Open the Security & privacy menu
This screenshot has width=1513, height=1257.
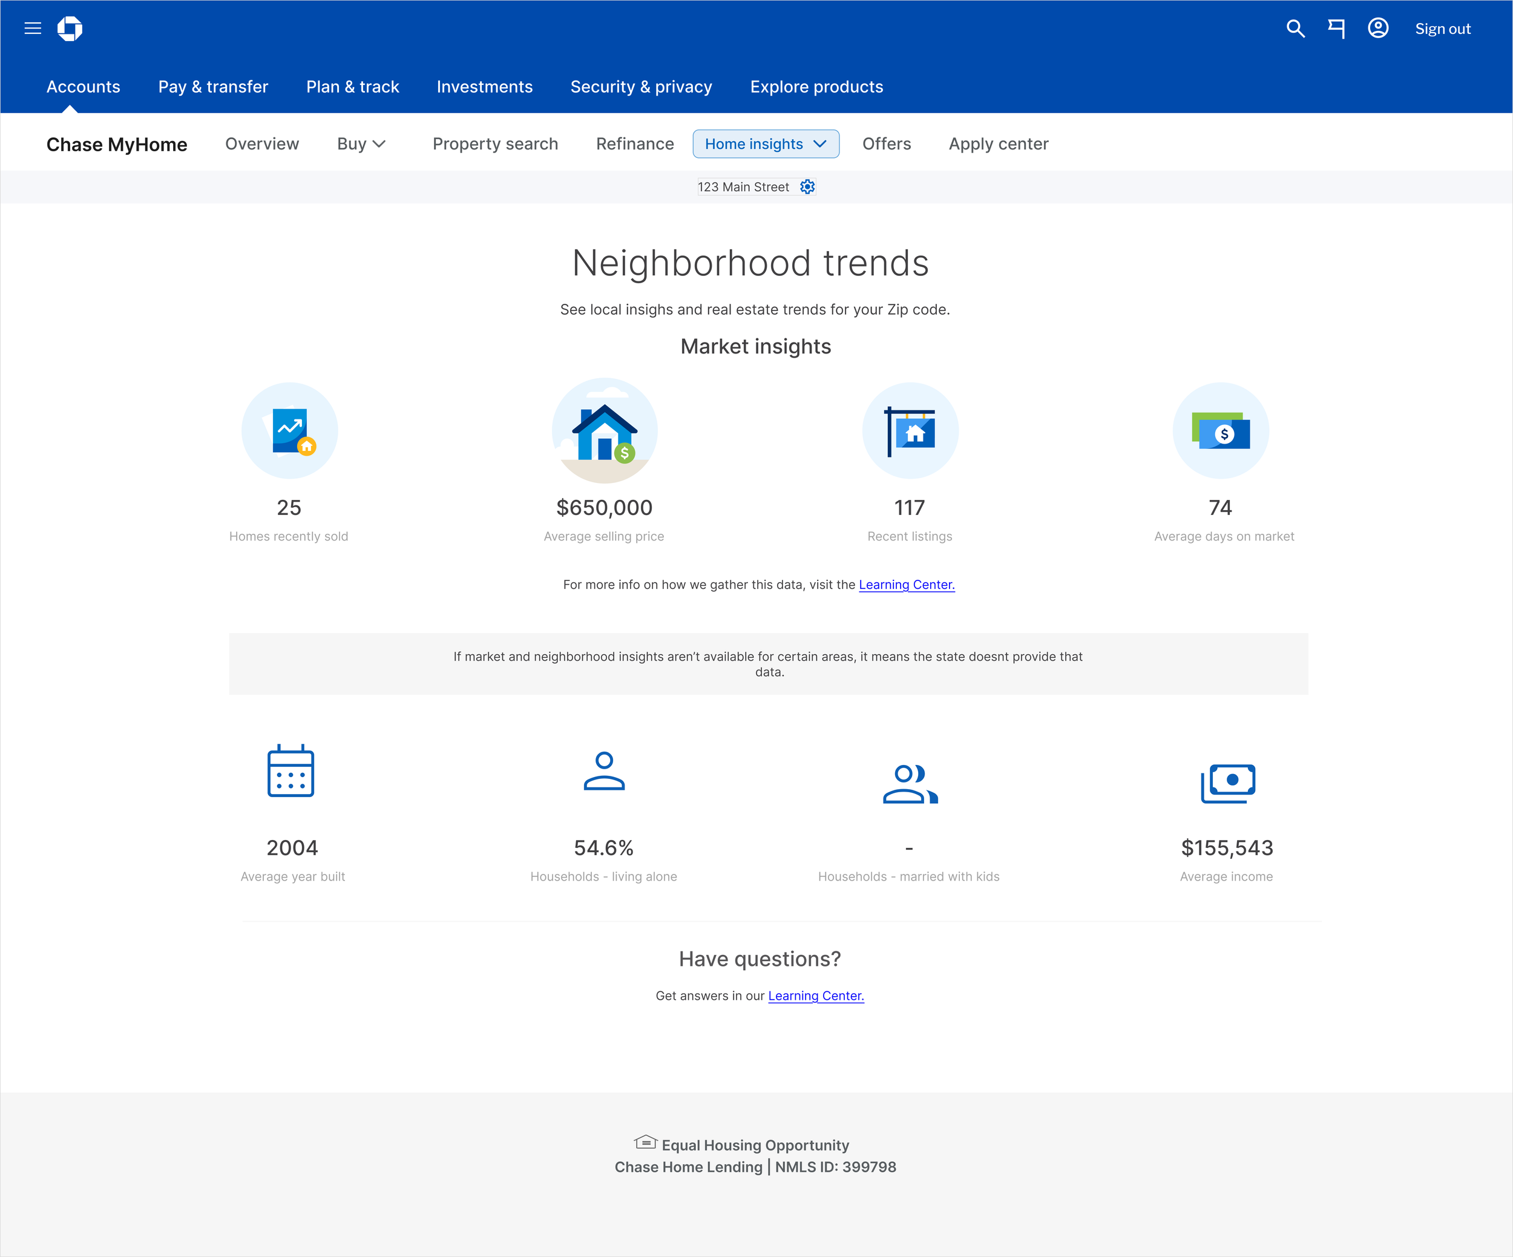tap(642, 87)
